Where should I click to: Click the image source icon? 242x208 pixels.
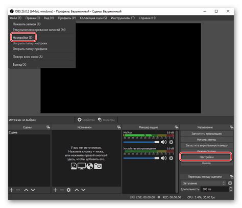(74, 166)
